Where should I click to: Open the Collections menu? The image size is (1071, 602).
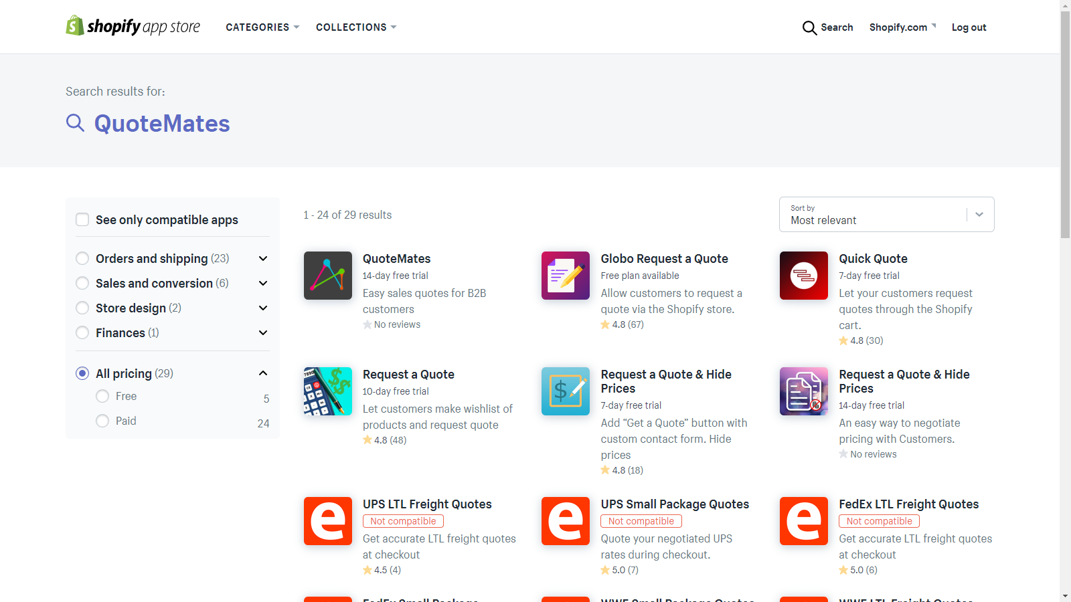coord(356,27)
